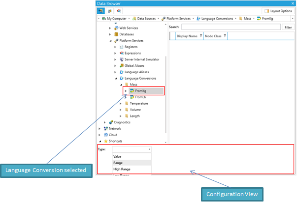Open the Type dropdown combo box

pyautogui.click(x=132, y=149)
